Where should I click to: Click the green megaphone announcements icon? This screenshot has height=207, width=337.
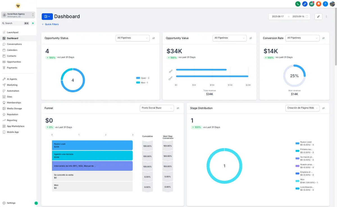click(x=312, y=4)
